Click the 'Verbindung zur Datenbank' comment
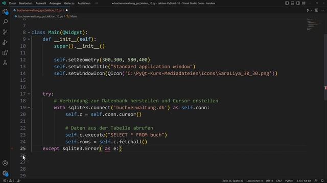 click(x=136, y=101)
